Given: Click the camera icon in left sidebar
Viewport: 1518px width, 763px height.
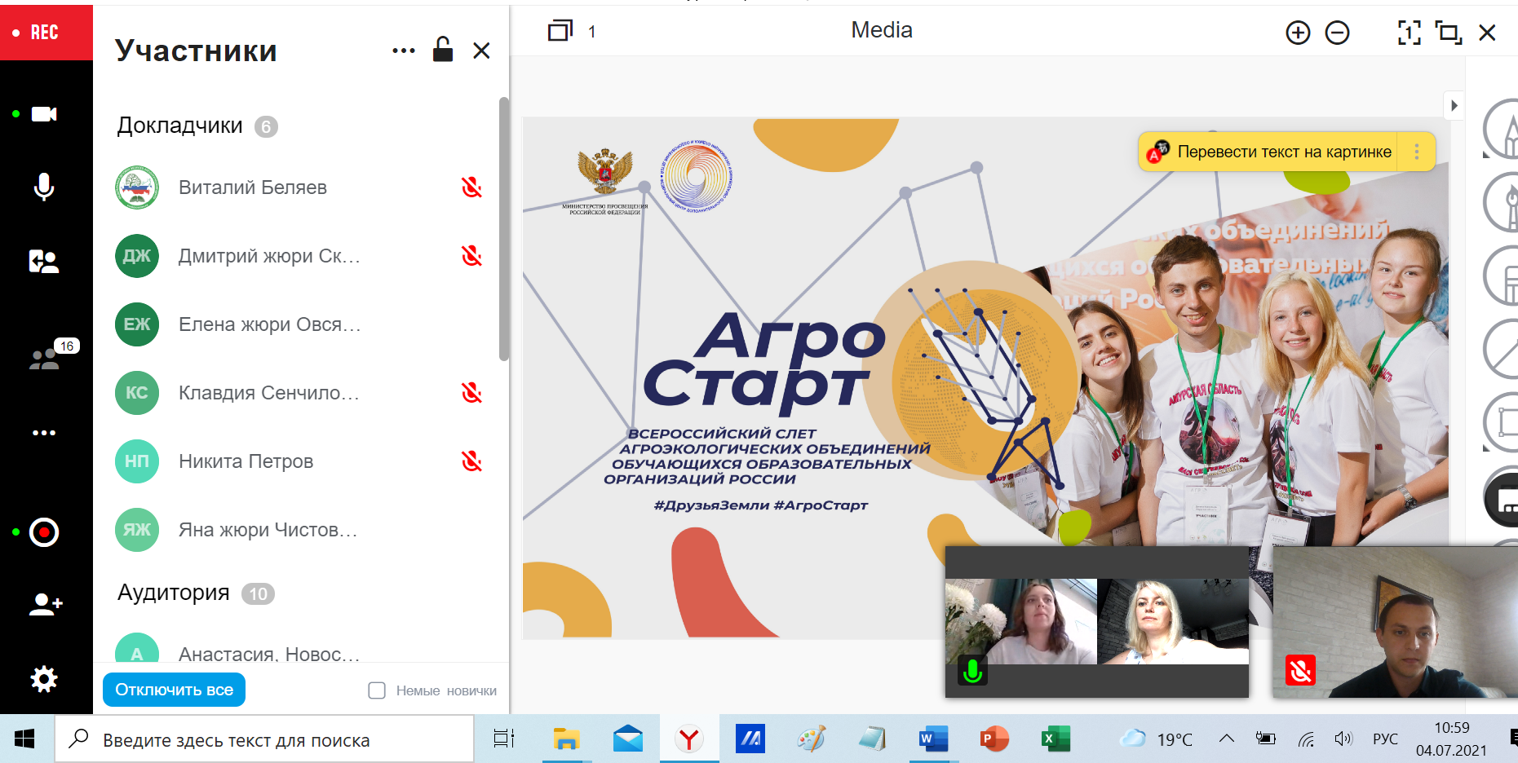Looking at the screenshot, I should tap(44, 114).
